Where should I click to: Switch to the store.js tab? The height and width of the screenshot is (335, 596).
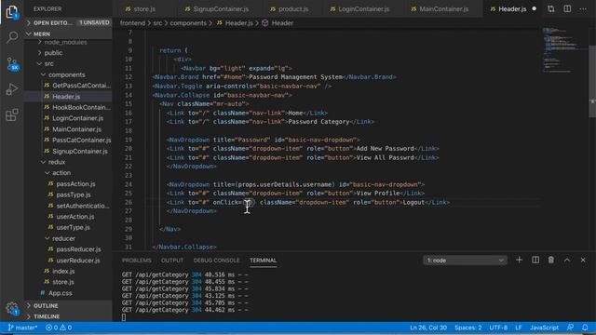(144, 8)
